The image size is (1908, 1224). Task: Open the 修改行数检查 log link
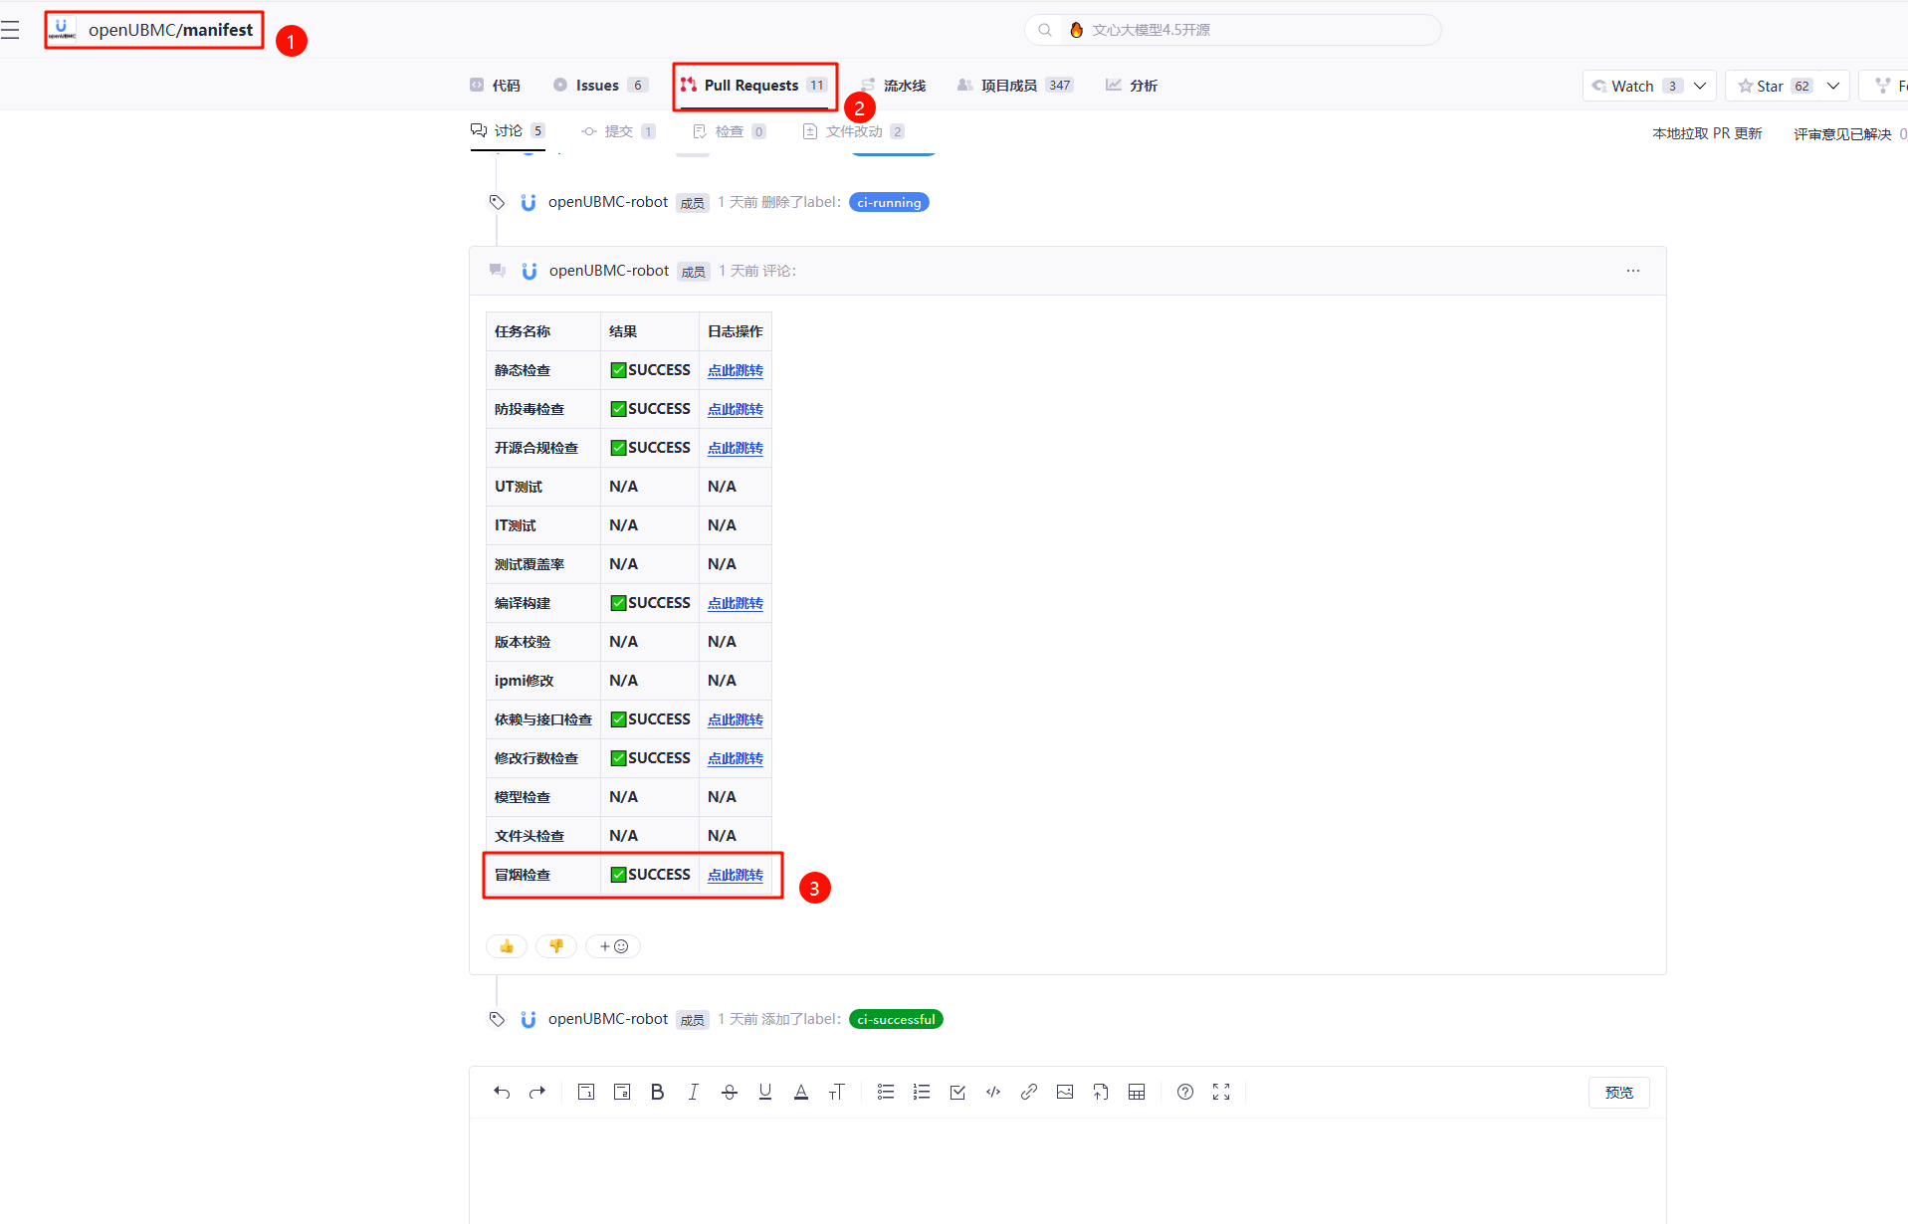click(x=736, y=758)
